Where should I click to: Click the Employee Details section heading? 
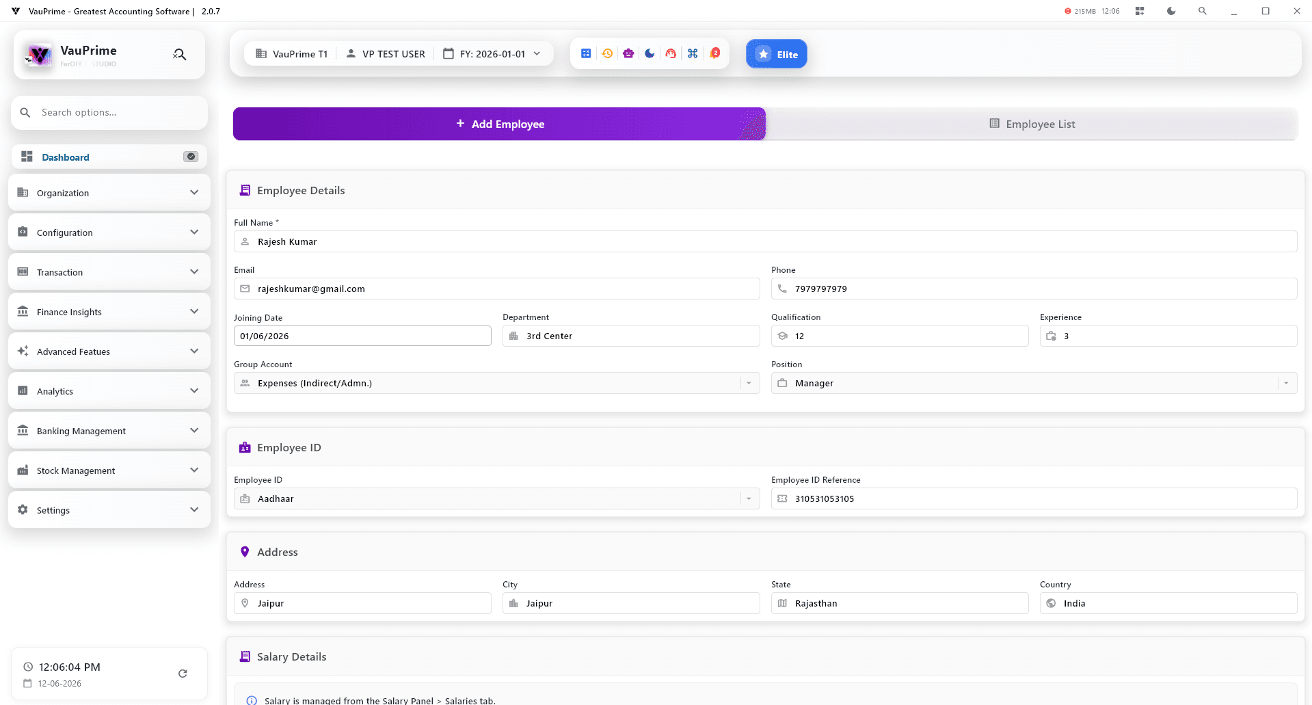[x=301, y=190]
